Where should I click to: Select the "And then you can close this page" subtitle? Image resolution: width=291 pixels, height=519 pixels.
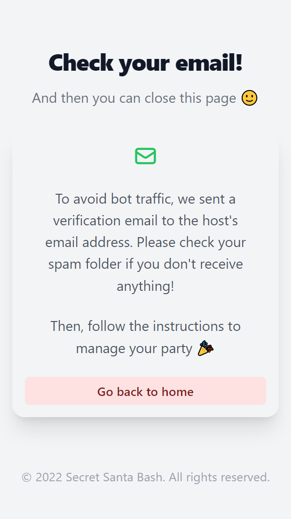(x=134, y=99)
